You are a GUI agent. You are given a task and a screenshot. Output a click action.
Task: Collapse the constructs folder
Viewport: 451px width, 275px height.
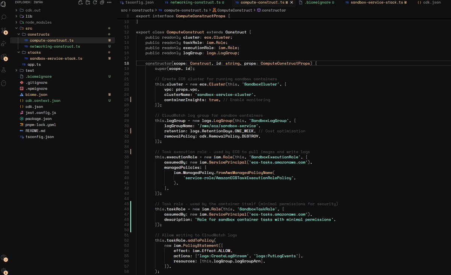(62, 34)
